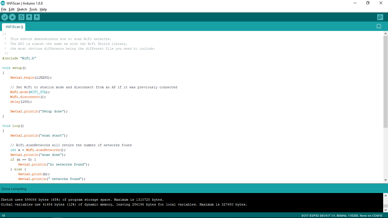Click the console scrollbar down arrow

click(385, 210)
